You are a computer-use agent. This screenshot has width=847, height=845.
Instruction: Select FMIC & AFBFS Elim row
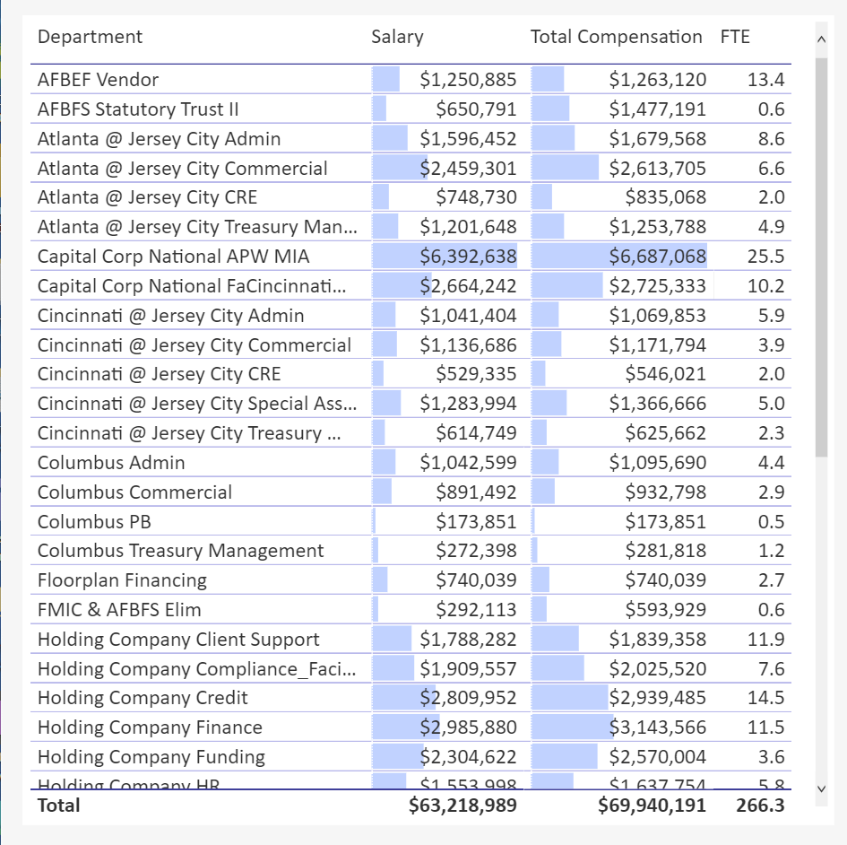click(411, 610)
